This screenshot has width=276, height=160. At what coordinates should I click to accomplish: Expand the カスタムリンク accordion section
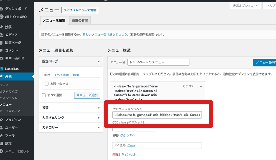(71, 117)
